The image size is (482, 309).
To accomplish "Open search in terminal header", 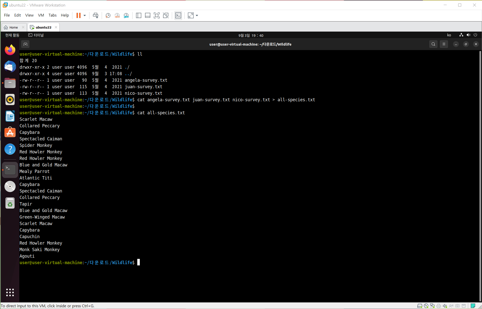I will 433,44.
